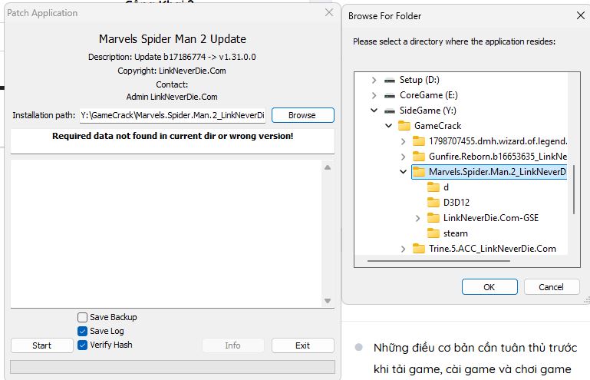Uncheck the Save Log option
This screenshot has height=380, width=590.
83,331
